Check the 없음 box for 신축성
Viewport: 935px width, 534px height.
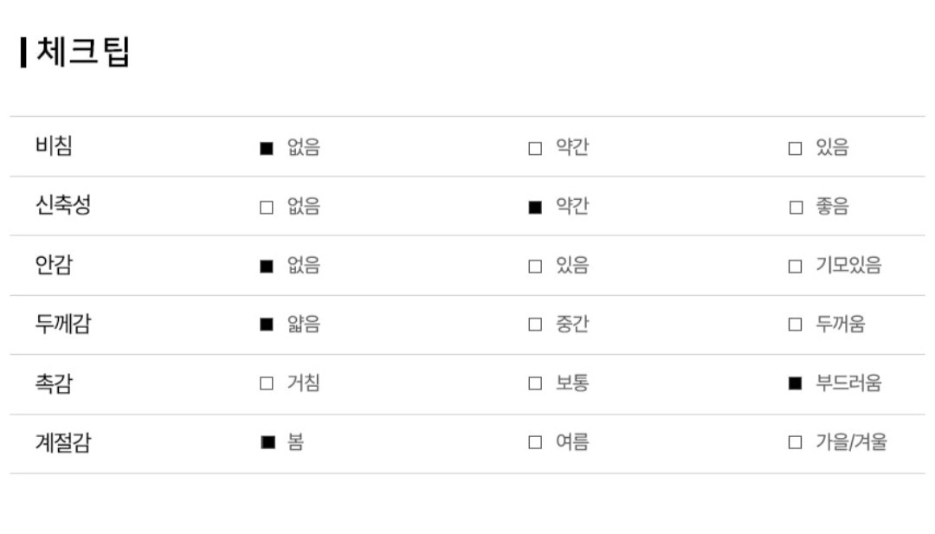tap(267, 208)
